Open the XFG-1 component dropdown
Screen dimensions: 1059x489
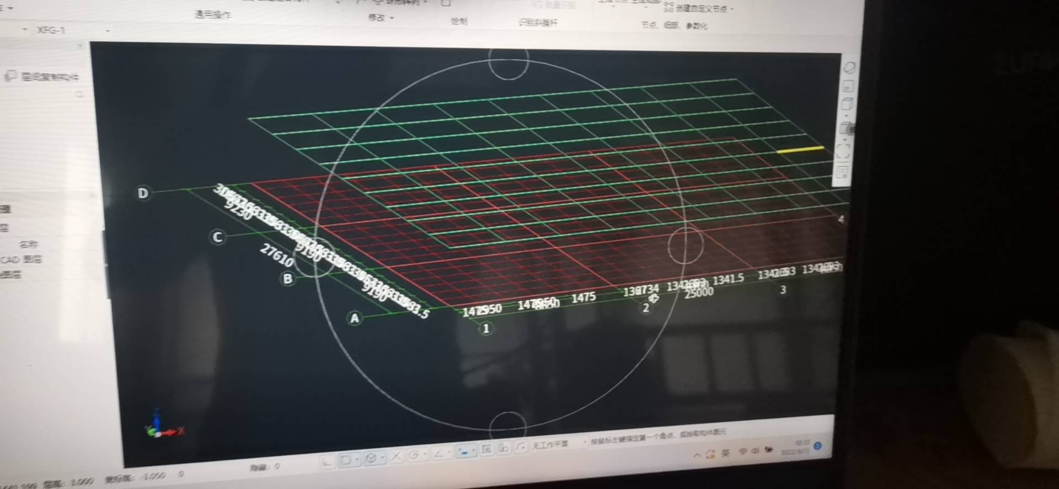coord(107,30)
